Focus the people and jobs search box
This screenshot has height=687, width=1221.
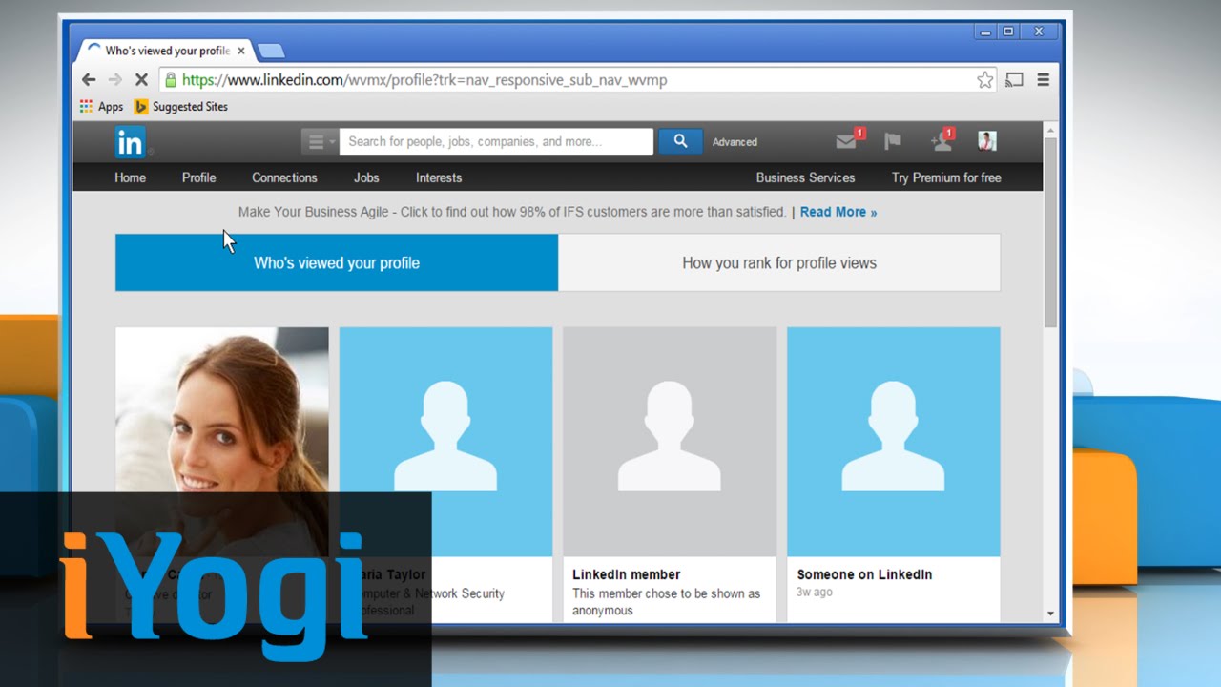point(496,142)
